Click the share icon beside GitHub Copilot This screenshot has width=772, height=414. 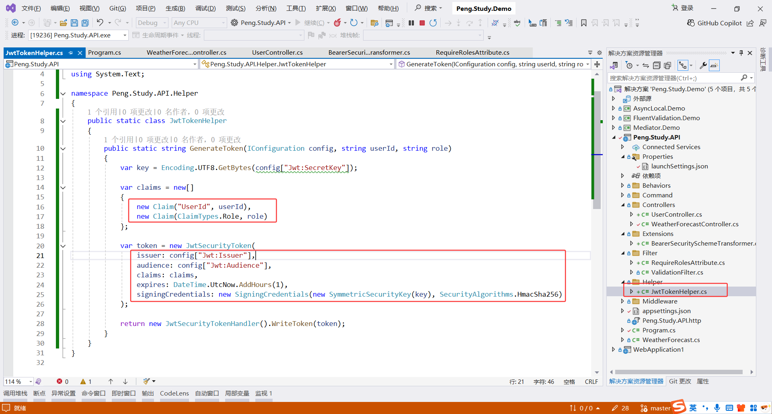pyautogui.click(x=750, y=23)
